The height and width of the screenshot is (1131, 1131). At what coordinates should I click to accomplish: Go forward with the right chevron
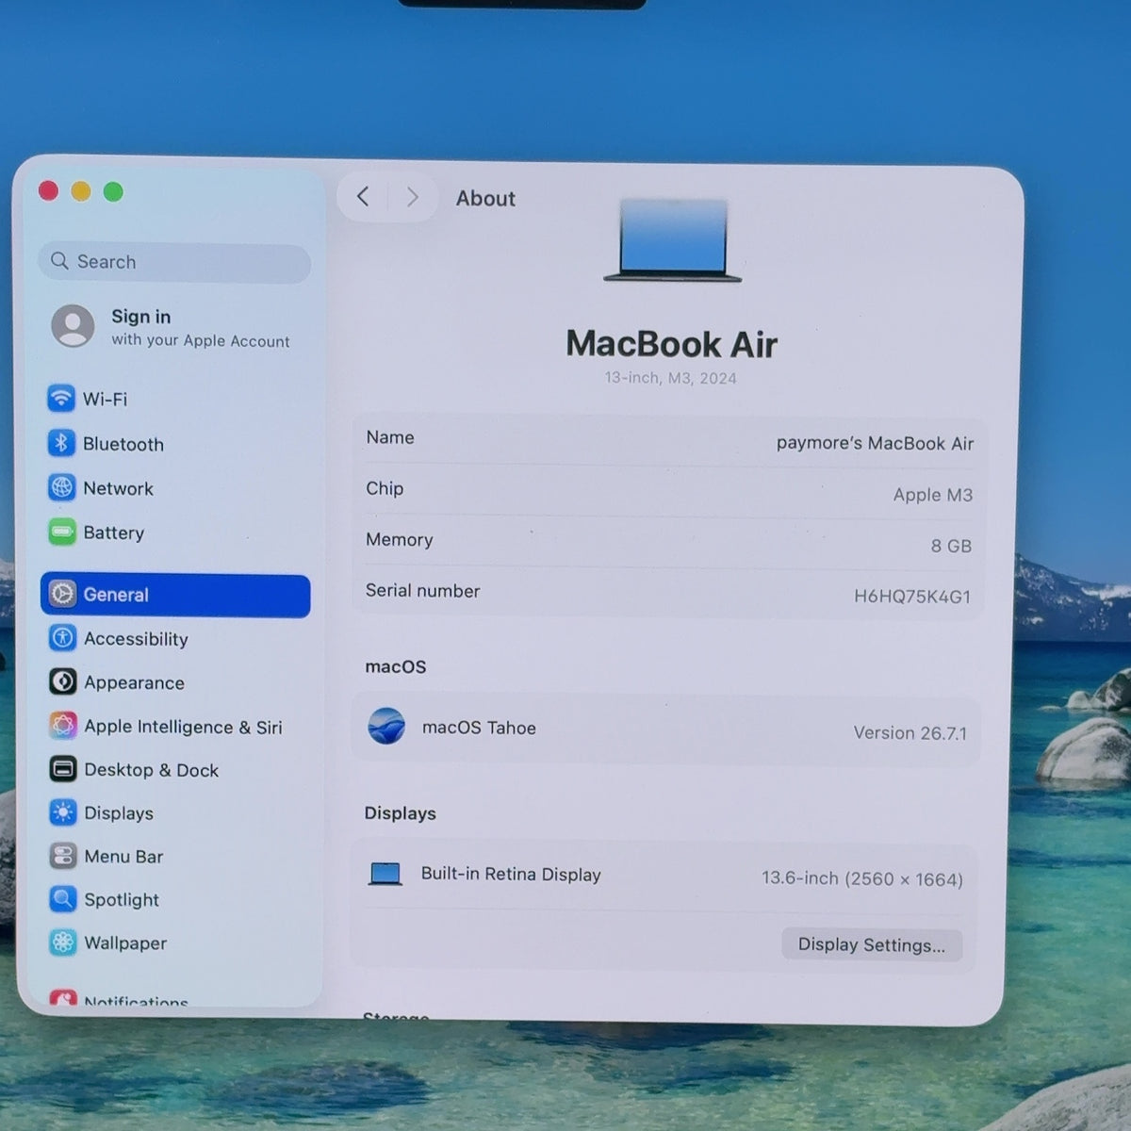(x=412, y=197)
